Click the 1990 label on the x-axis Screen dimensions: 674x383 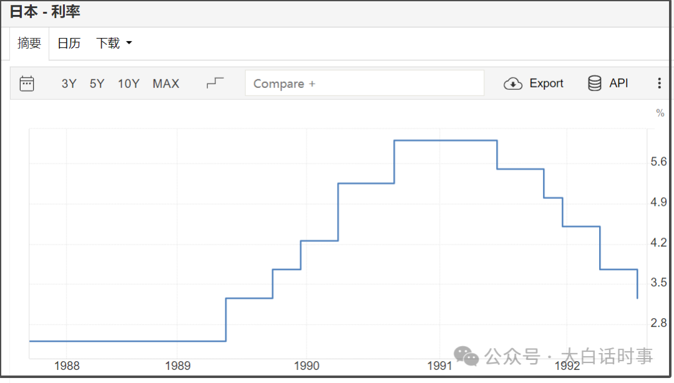tap(306, 366)
